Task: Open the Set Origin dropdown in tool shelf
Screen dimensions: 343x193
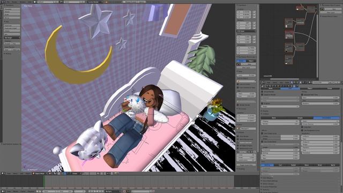Action: [x=12, y=38]
